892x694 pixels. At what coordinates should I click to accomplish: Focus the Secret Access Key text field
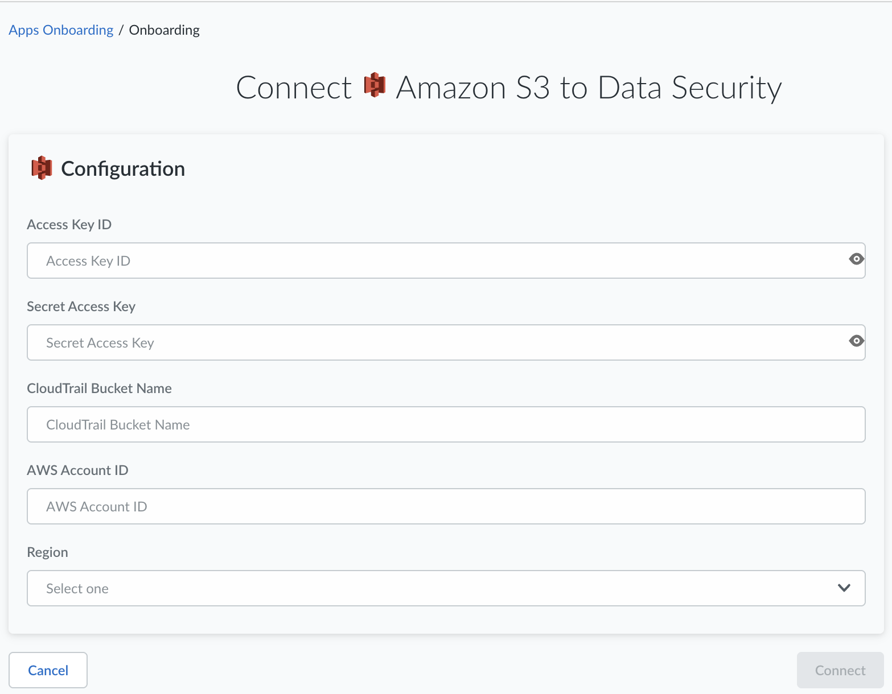point(433,343)
